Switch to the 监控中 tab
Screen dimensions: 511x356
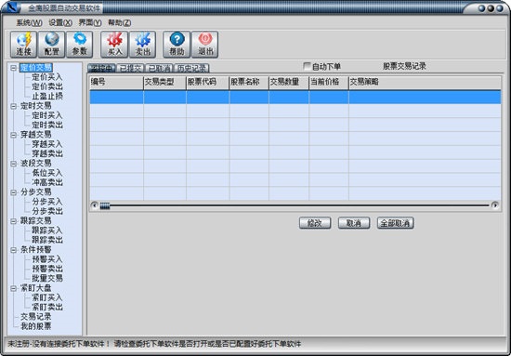101,68
